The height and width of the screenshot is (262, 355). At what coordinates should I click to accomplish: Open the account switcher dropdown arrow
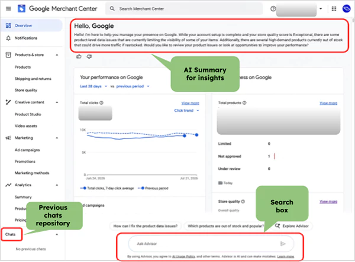tap(321, 9)
